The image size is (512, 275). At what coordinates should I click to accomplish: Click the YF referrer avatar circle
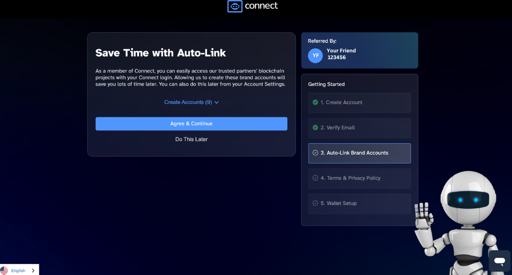[x=315, y=55]
